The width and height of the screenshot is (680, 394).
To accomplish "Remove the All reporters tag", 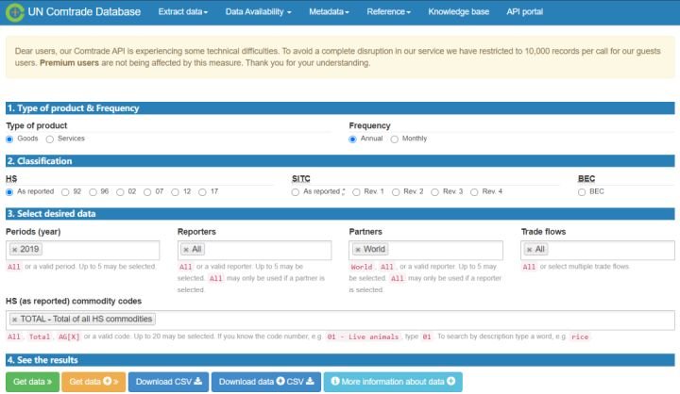I will [x=187, y=250].
